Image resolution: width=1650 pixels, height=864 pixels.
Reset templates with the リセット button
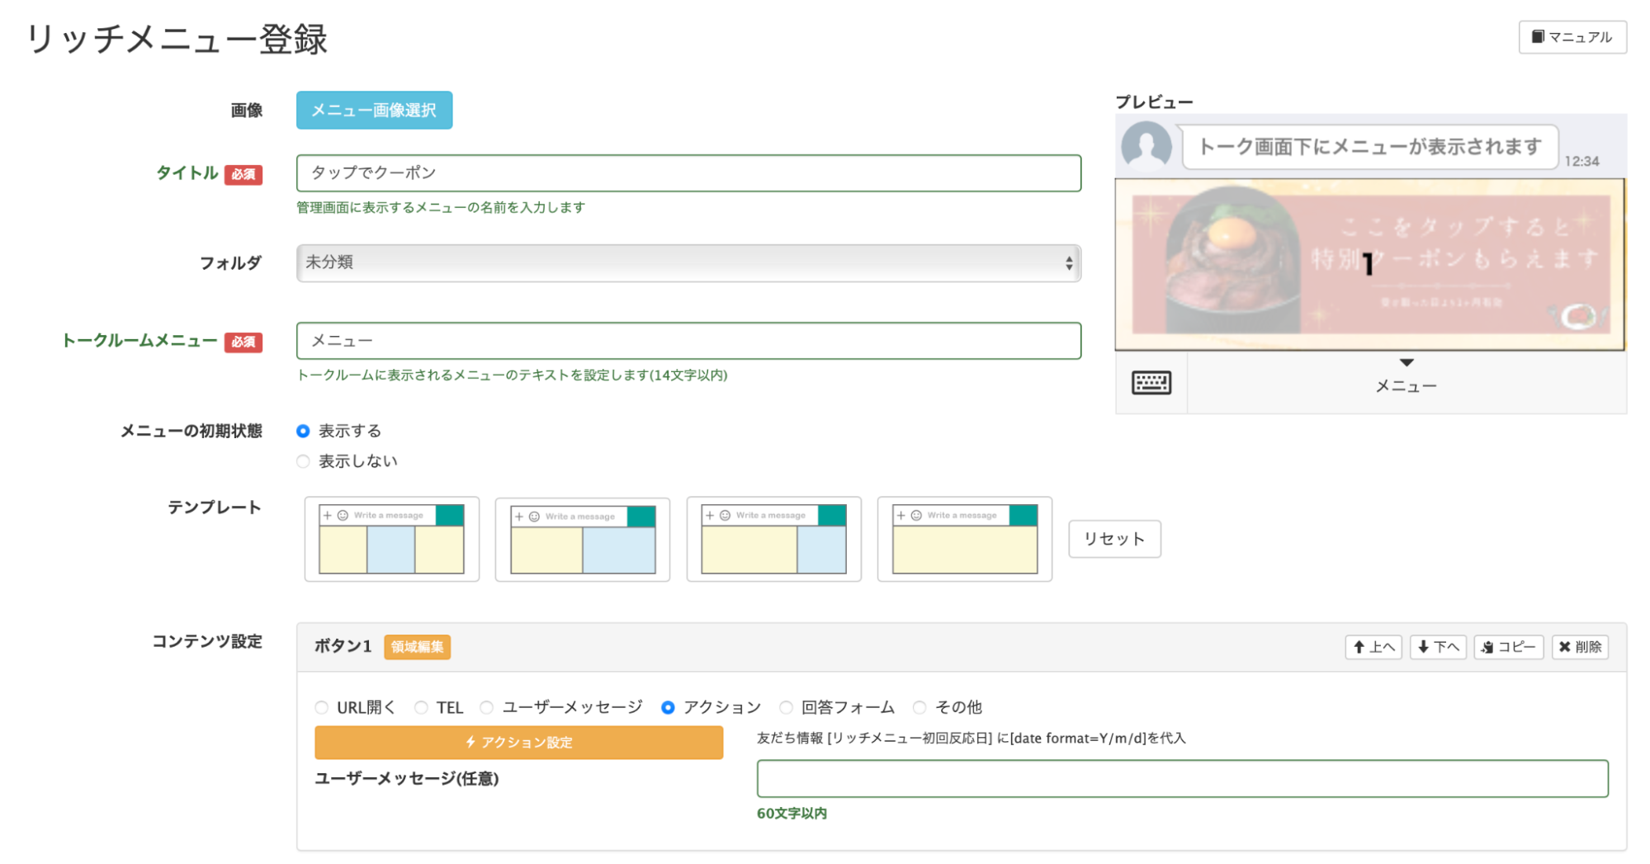tap(1113, 538)
